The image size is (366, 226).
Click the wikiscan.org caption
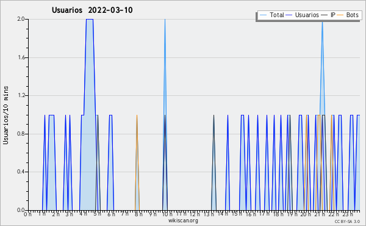pos(183,221)
